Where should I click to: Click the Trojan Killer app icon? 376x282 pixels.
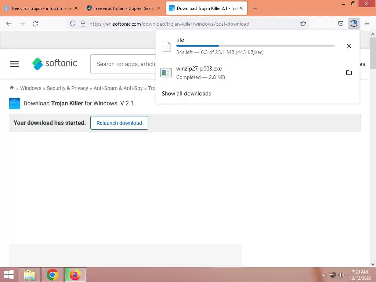[x=15, y=103]
